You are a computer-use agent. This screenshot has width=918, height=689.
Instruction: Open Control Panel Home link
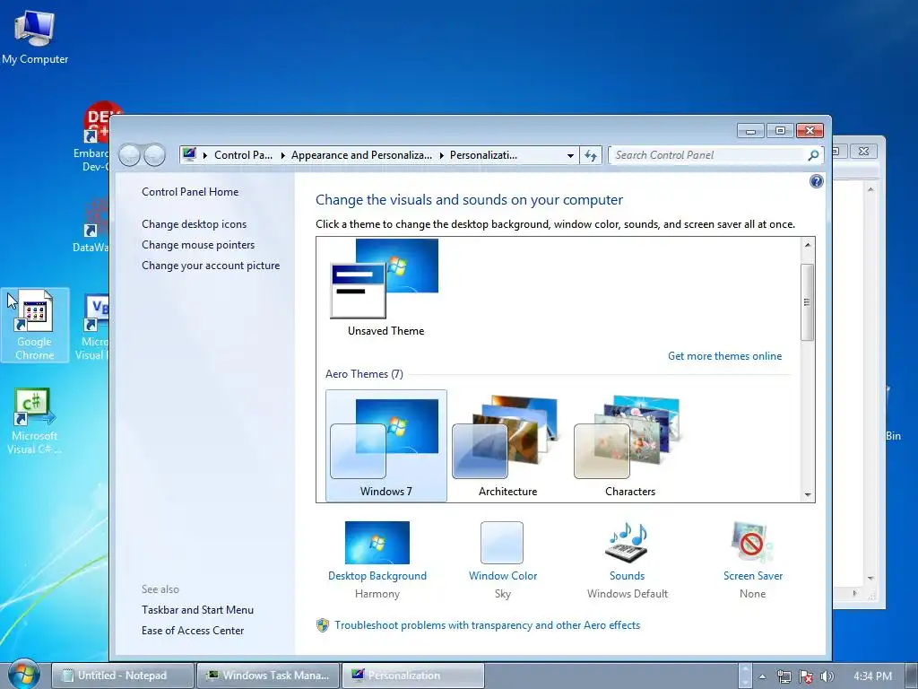(x=190, y=192)
